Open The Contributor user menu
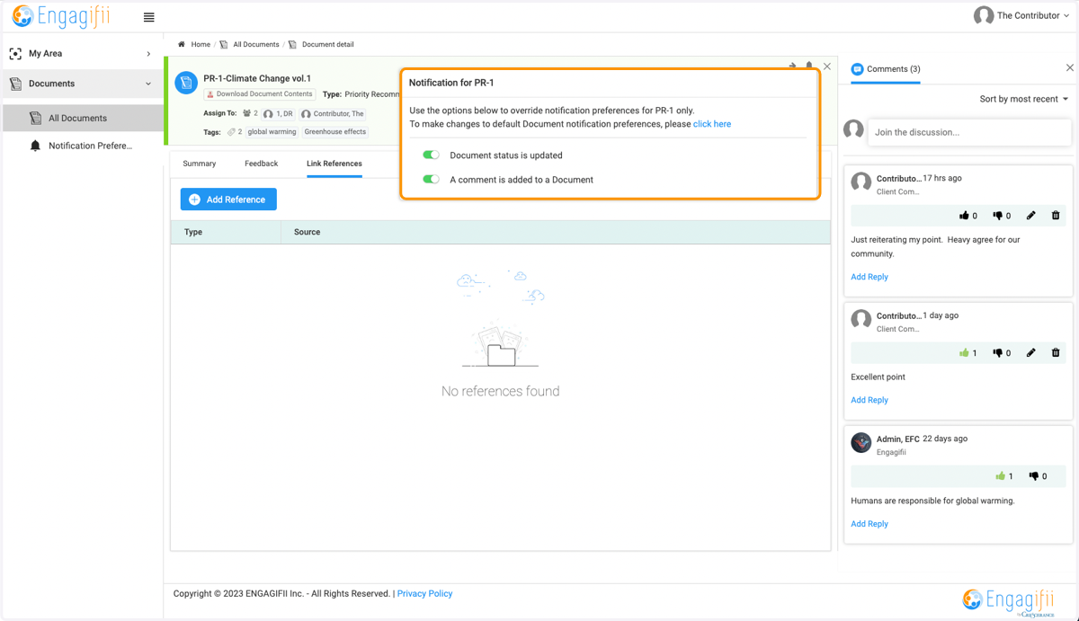The image size is (1079, 621). [x=1023, y=15]
